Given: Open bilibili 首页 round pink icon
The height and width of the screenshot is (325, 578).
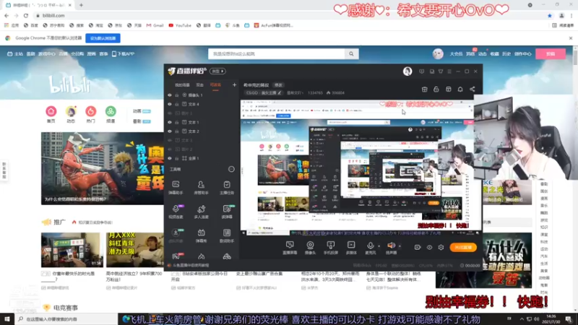Looking at the screenshot, I should tap(51, 111).
